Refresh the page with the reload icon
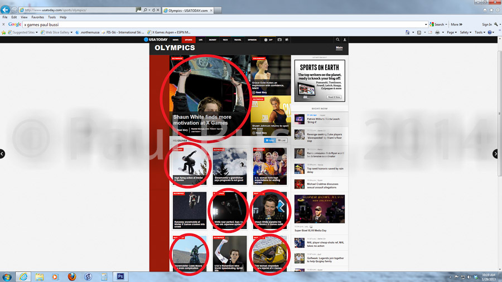This screenshot has width=502, height=282. pyautogui.click(x=154, y=10)
